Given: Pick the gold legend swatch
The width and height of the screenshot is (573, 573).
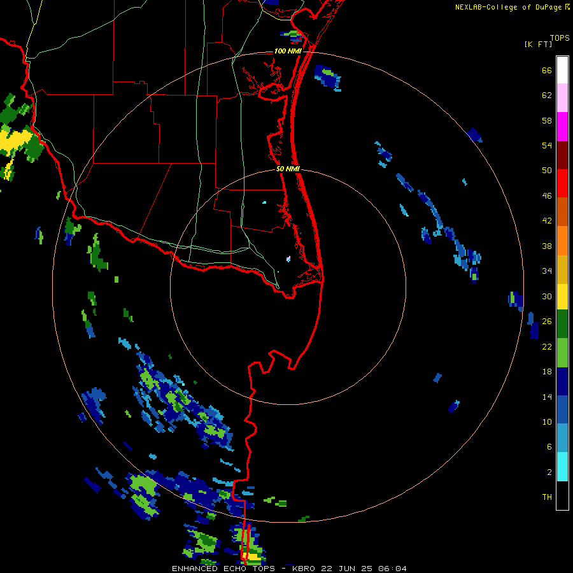Looking at the screenshot, I should click(562, 269).
